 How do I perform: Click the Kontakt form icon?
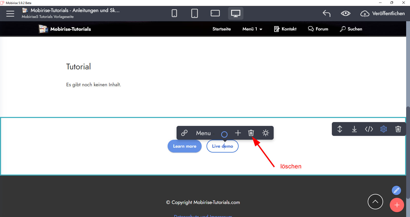click(277, 29)
